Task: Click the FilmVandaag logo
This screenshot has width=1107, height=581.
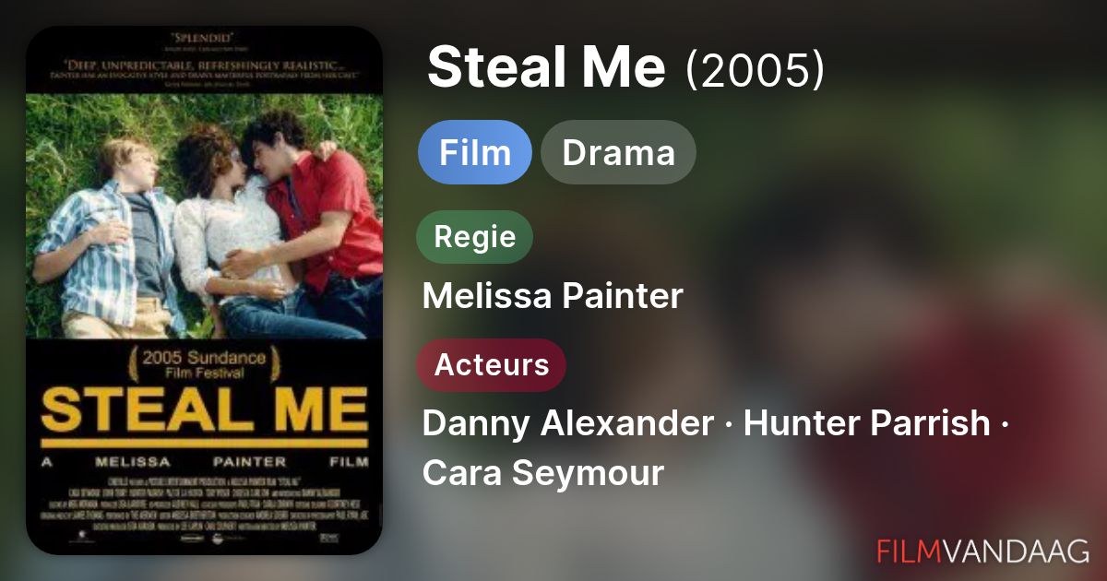Action: click(982, 551)
